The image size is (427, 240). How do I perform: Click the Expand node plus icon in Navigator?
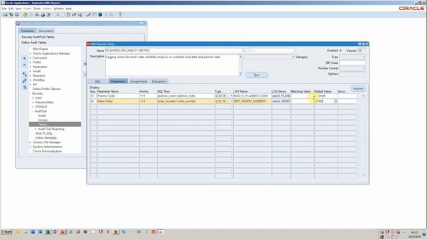(24, 58)
